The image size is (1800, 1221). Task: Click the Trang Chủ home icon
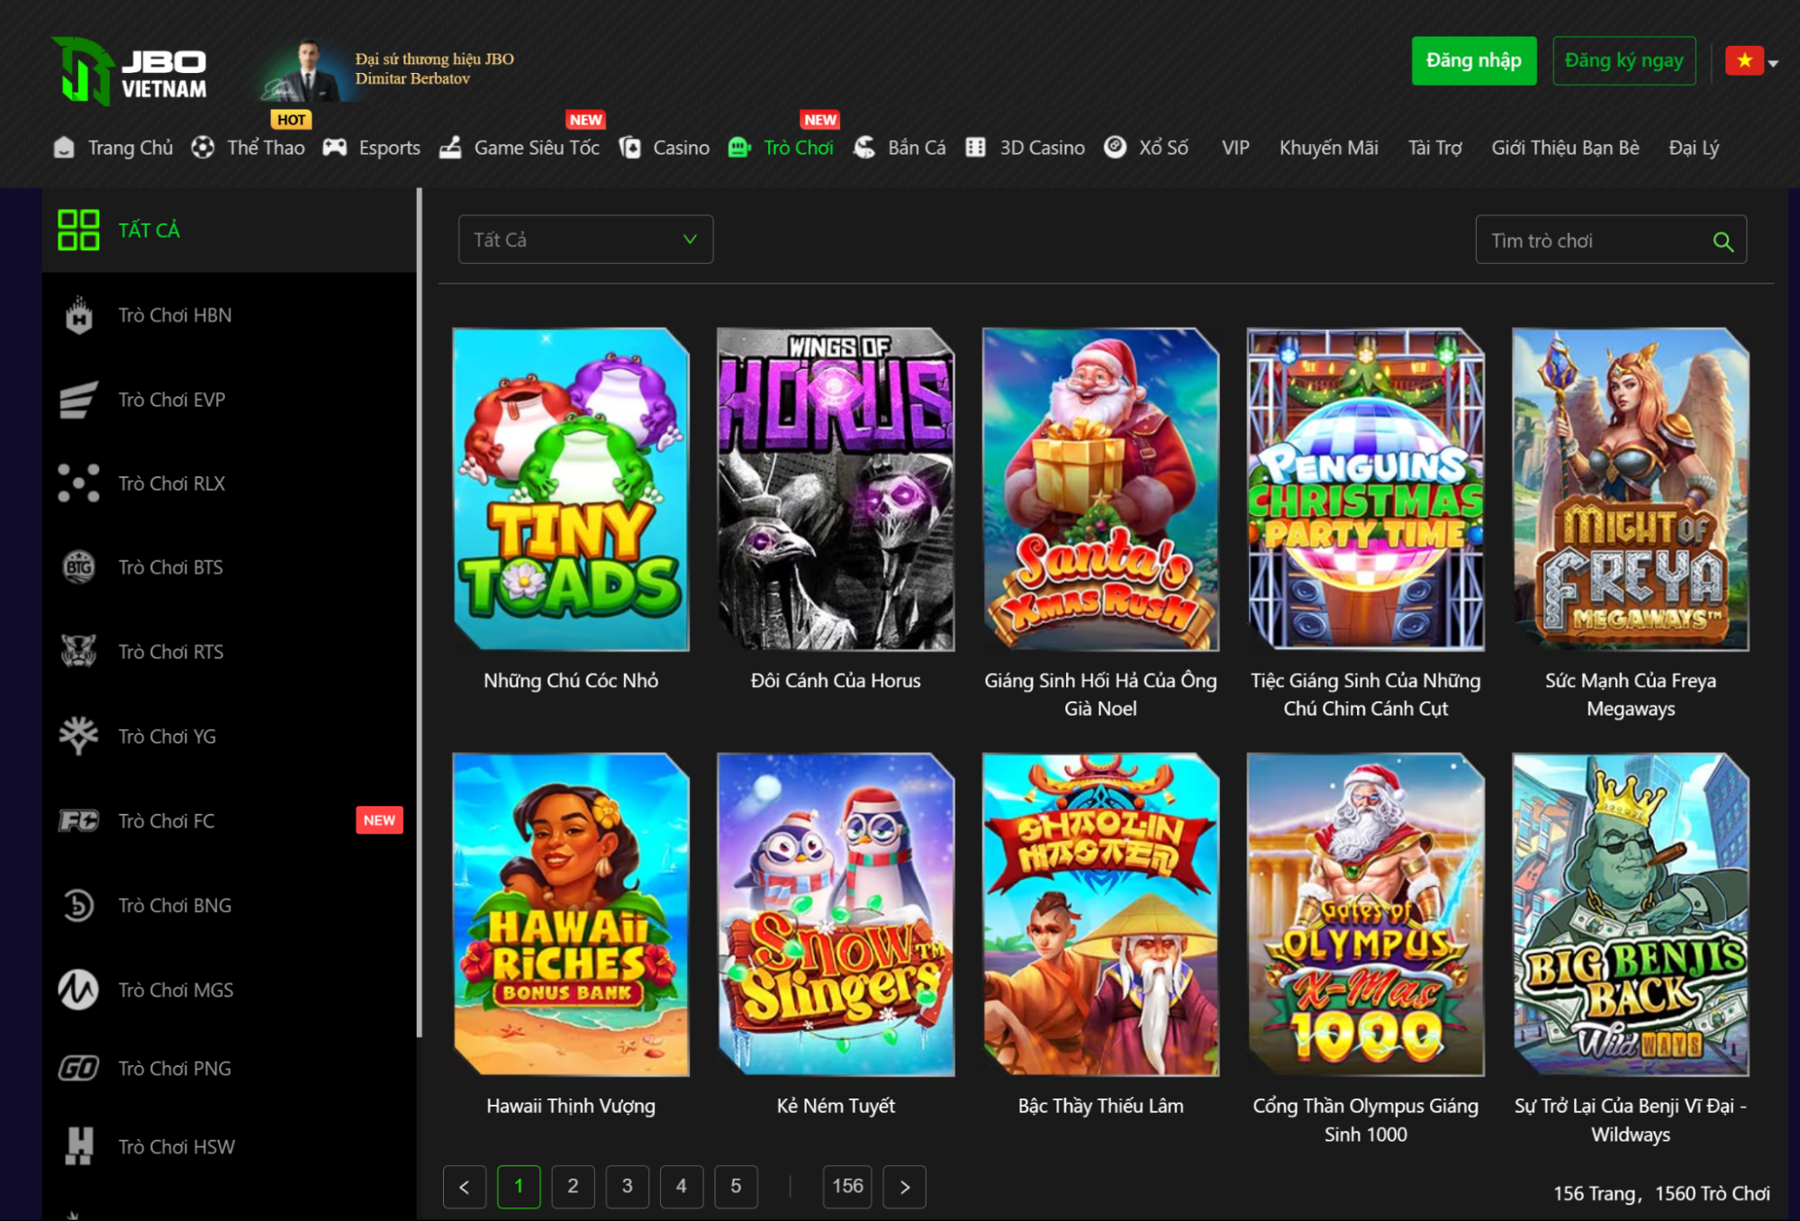tap(64, 148)
